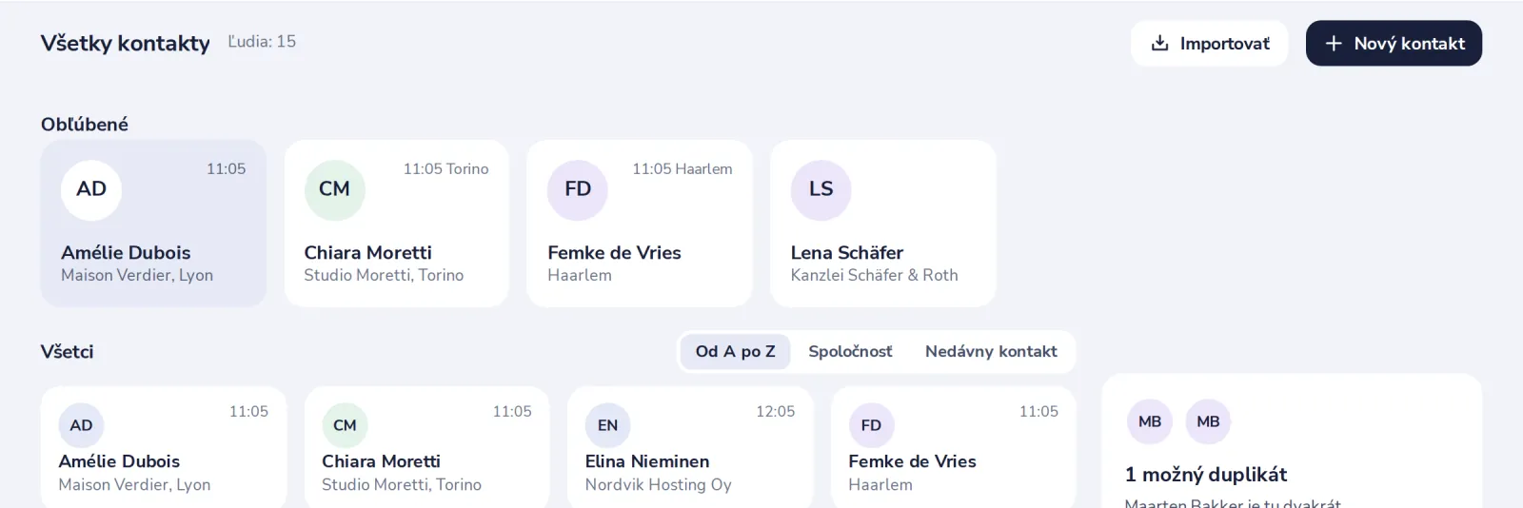
Task: Click AD avatar in favorites Amélie card
Action: pos(91,189)
